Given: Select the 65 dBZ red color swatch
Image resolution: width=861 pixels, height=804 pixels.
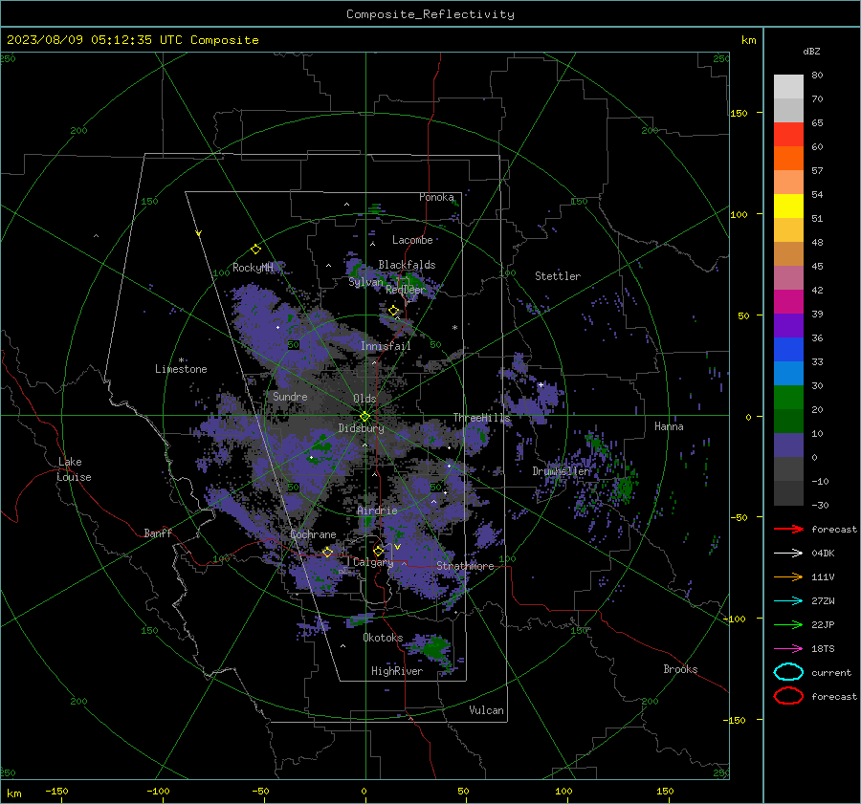Looking at the screenshot, I should [x=788, y=134].
